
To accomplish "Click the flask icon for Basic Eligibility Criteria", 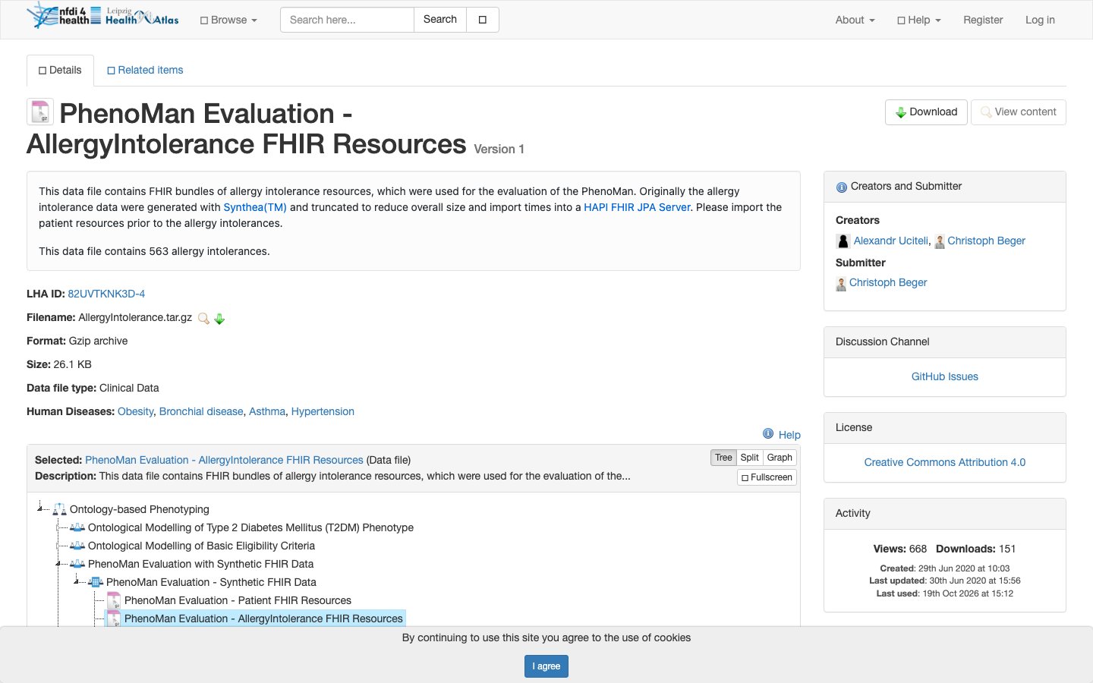I will 77,546.
